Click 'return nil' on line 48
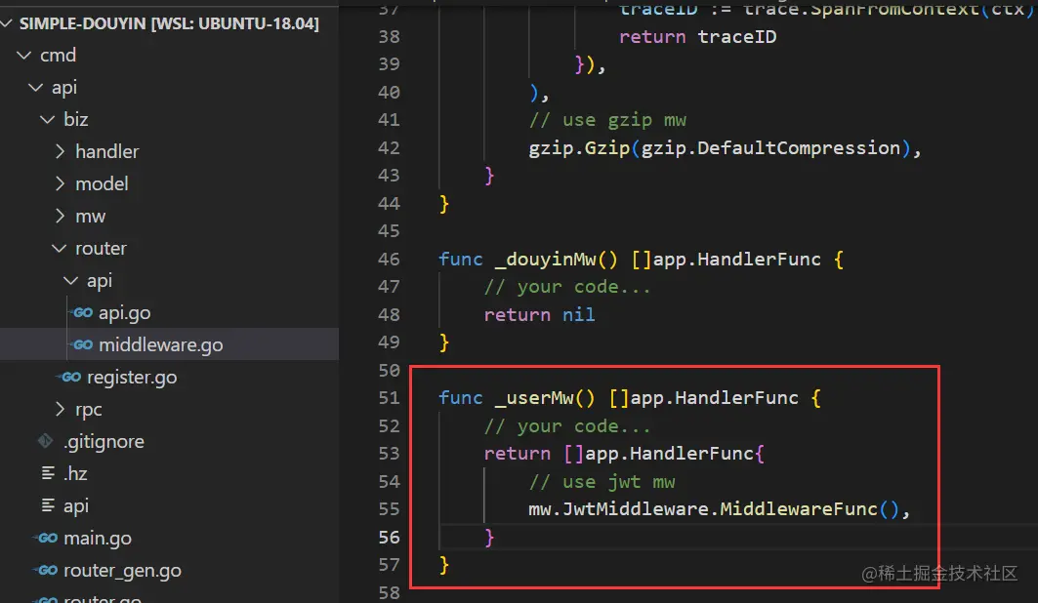The height and width of the screenshot is (603, 1038). coord(539,315)
